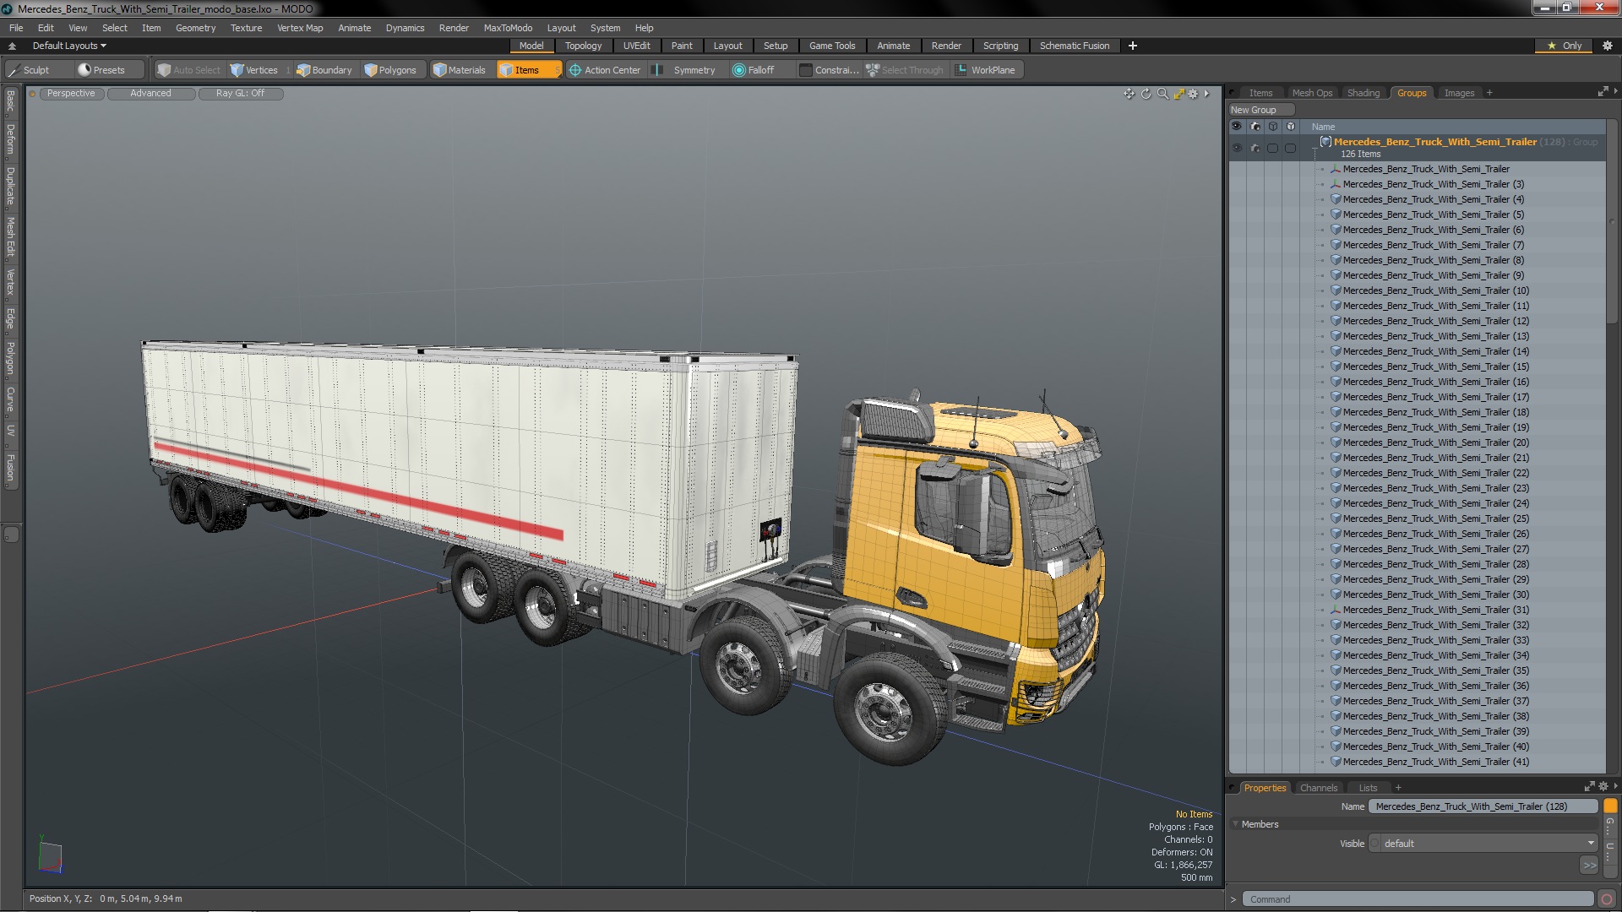Toggle Ray GL: Off button

tap(241, 94)
